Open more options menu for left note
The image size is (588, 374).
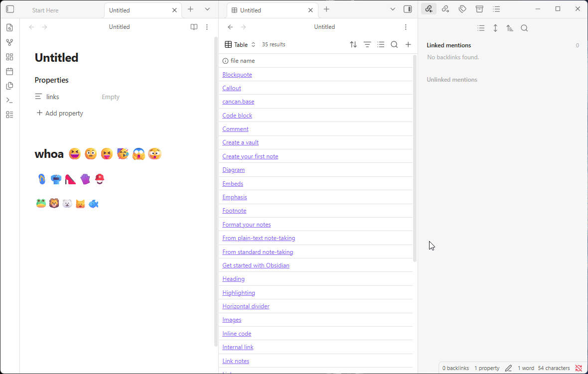[207, 27]
